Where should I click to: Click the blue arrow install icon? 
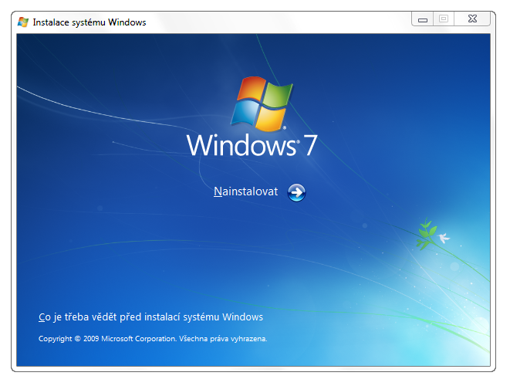(296, 192)
